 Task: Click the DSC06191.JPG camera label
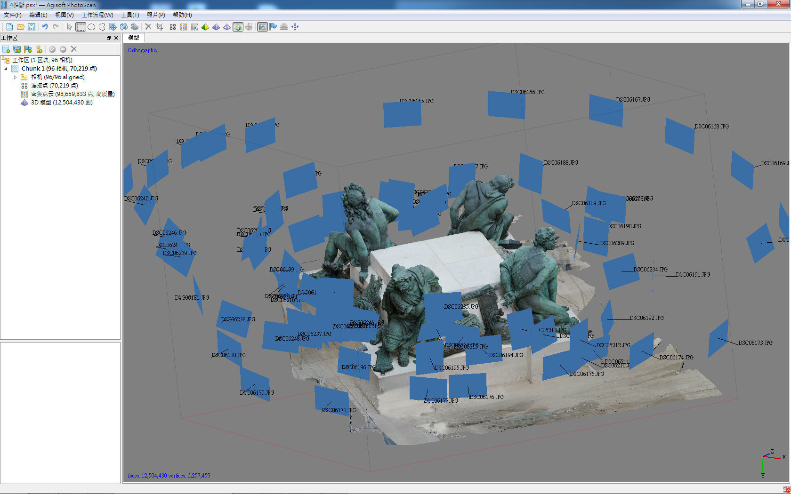click(x=693, y=275)
